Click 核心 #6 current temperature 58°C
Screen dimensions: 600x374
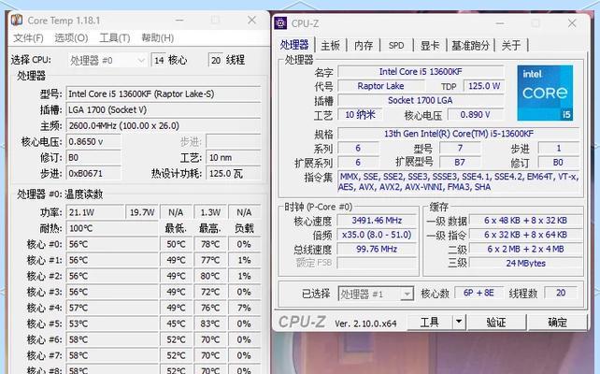(112, 339)
